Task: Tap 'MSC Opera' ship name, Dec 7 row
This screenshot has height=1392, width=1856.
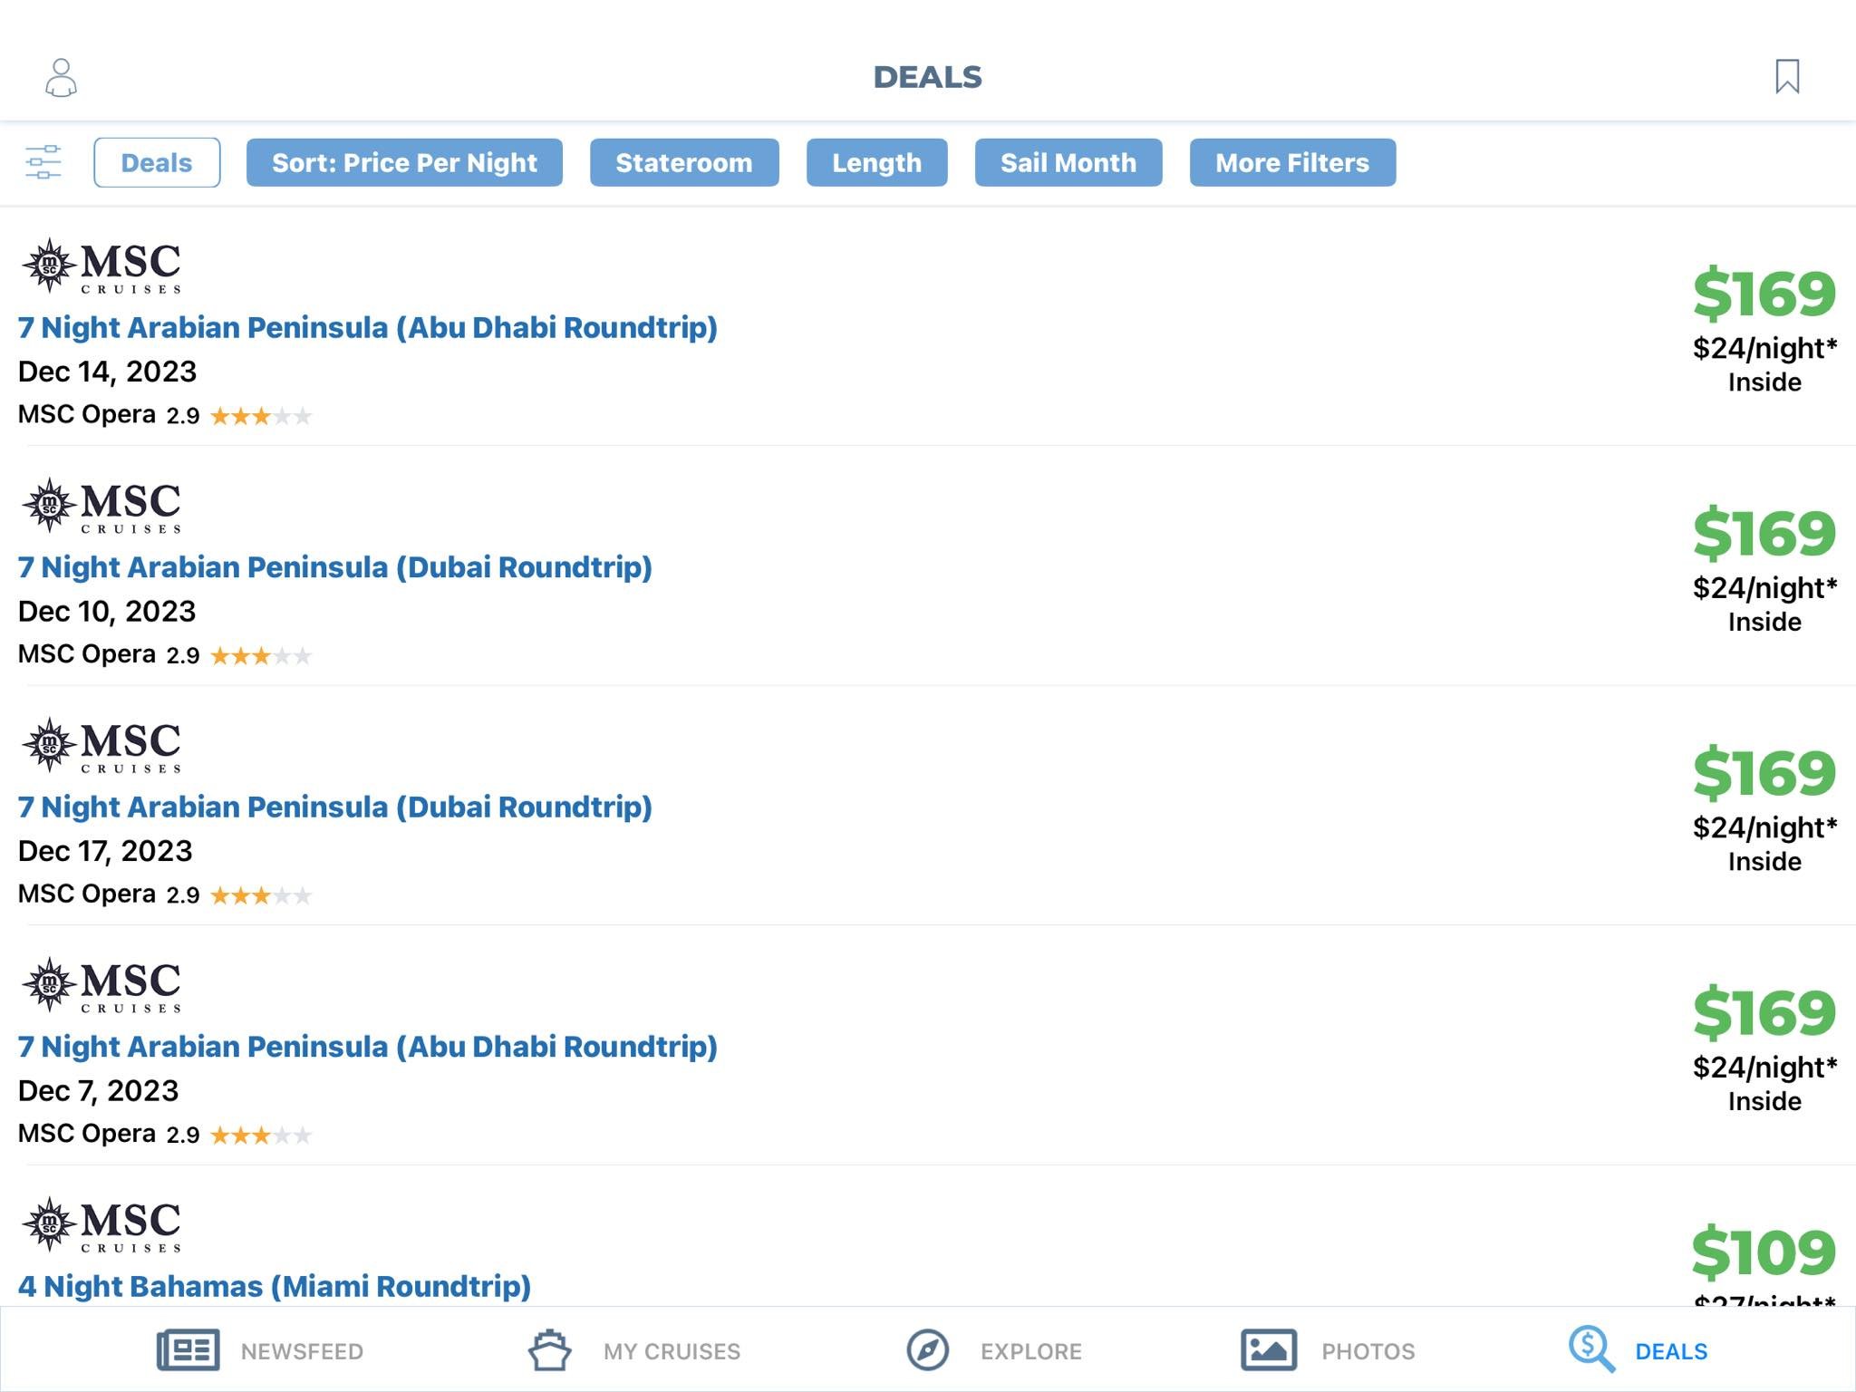Action: click(87, 1133)
